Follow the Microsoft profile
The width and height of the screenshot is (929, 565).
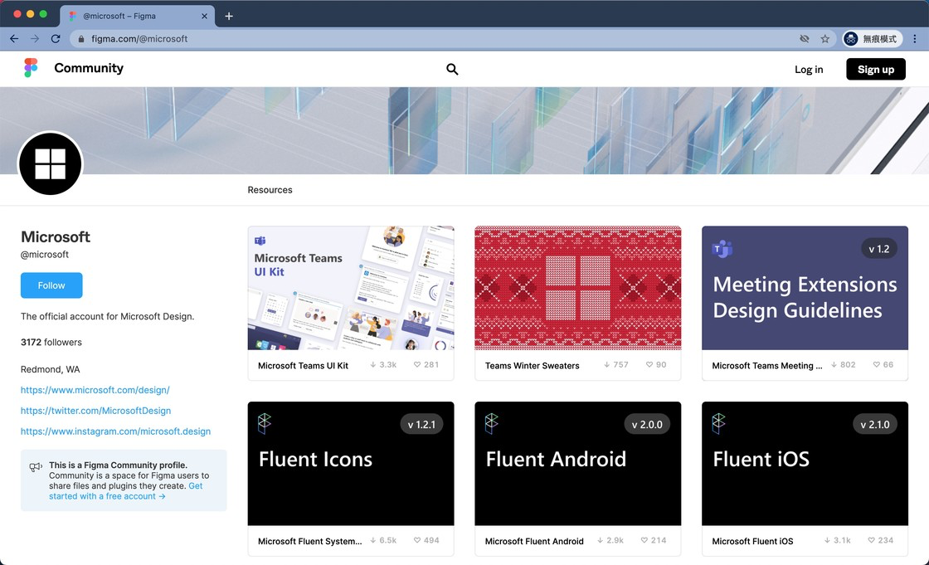(51, 285)
